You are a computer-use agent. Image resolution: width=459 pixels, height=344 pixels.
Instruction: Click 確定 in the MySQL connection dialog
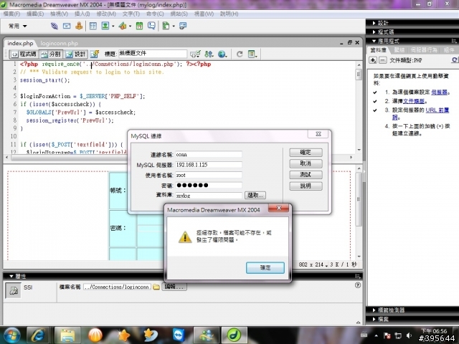[306, 153]
